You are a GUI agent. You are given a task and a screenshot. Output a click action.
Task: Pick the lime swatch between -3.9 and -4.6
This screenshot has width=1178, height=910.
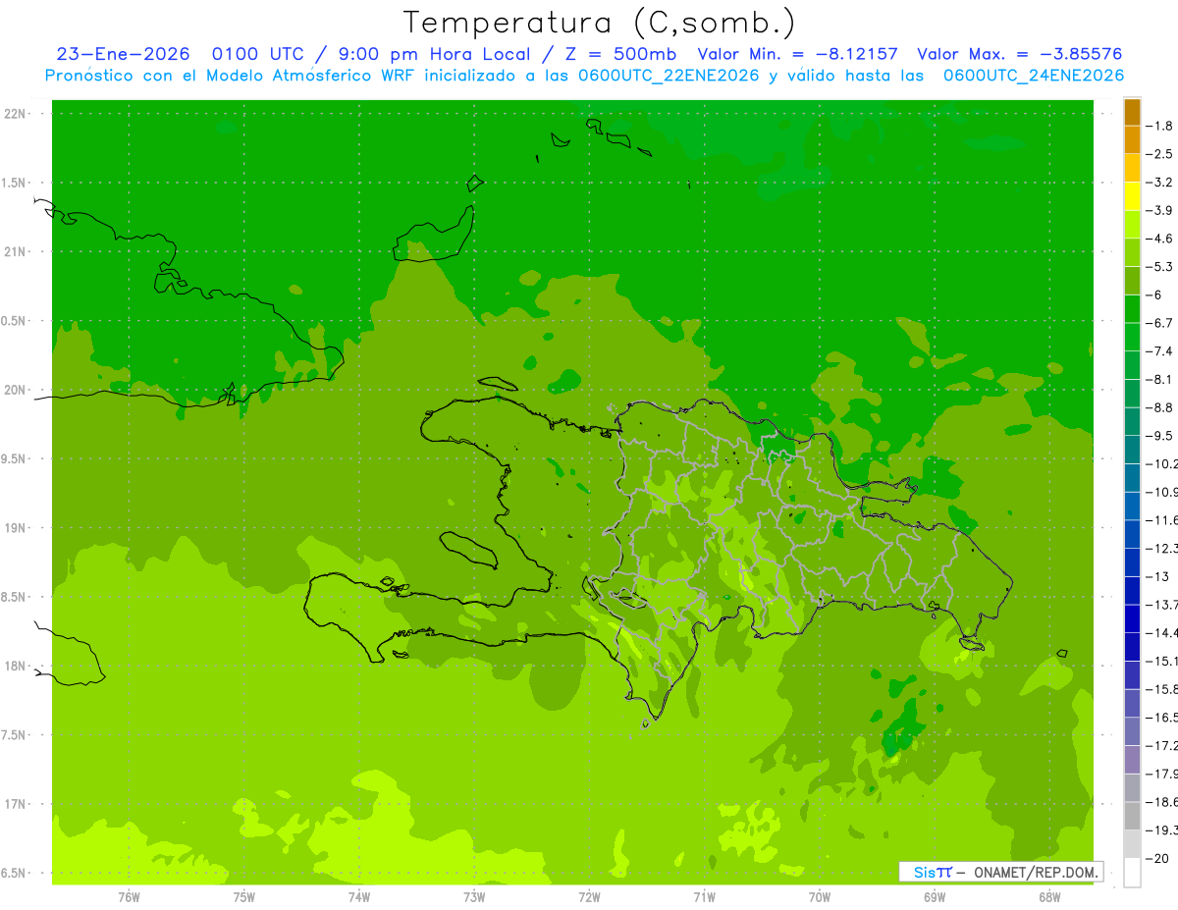coord(1132,225)
